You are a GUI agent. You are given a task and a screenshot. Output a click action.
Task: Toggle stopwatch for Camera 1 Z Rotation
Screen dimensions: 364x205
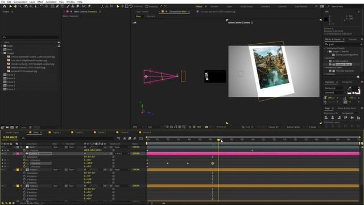coord(24,167)
